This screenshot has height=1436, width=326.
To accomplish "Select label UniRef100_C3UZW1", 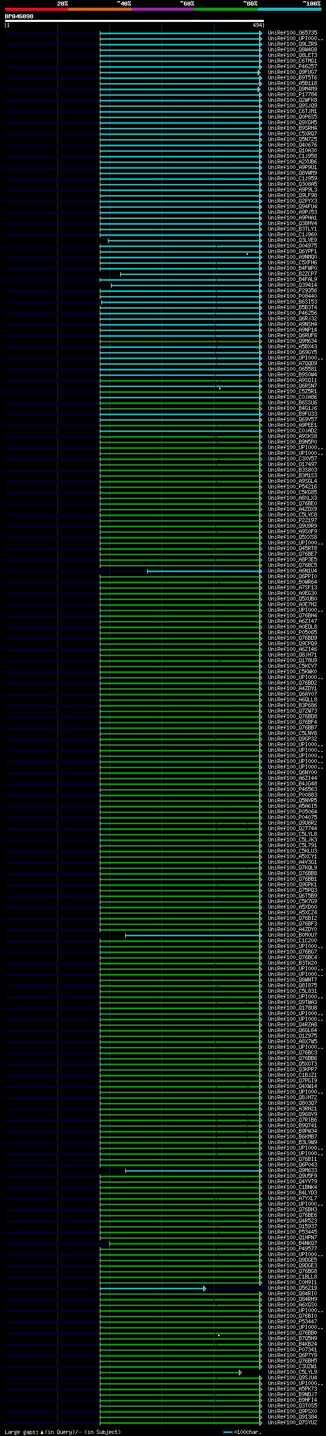I will [292, 1367].
